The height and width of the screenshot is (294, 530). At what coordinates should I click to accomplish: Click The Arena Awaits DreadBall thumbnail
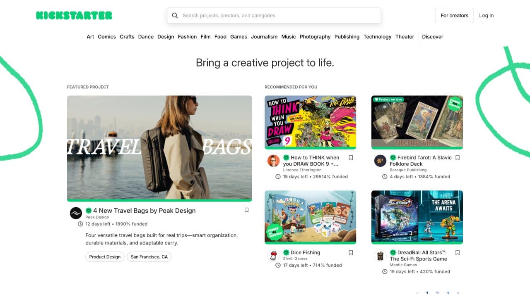tap(417, 217)
